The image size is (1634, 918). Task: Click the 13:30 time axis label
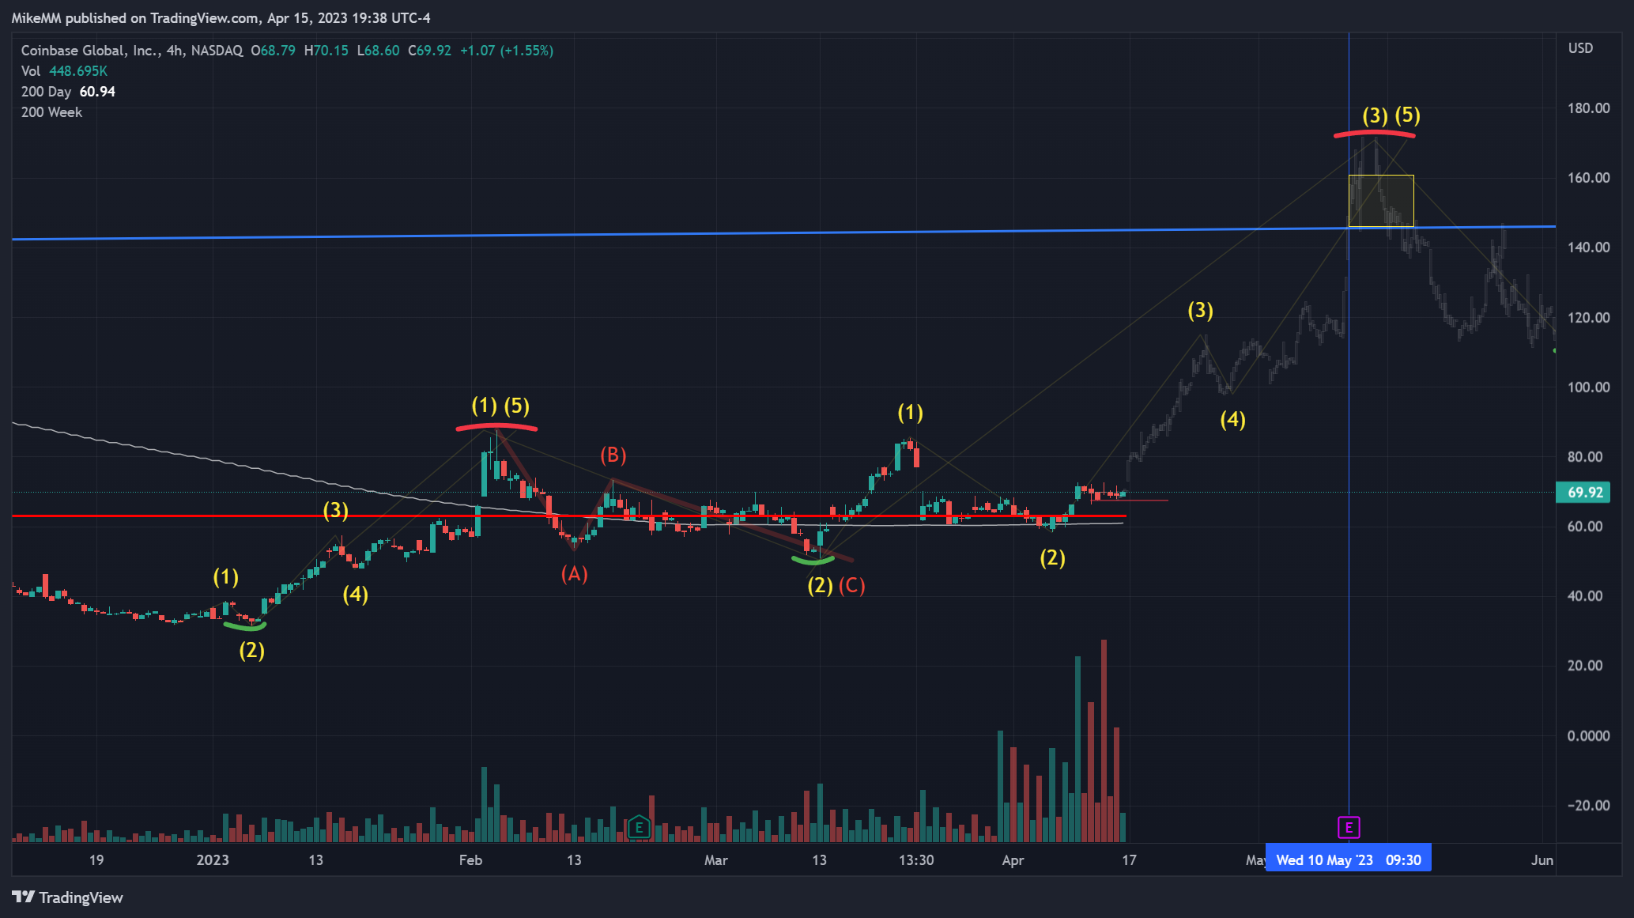[916, 860]
